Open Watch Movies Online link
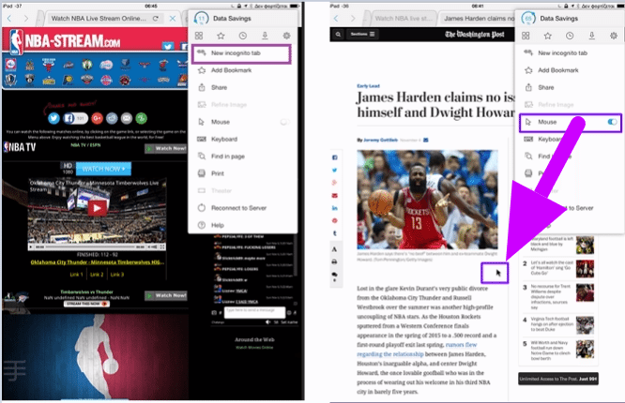 click(254, 348)
